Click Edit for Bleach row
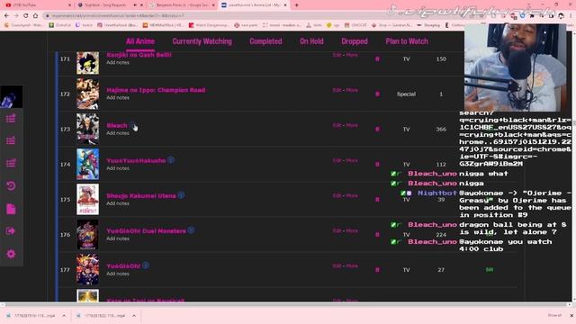The image size is (576, 324). click(337, 125)
